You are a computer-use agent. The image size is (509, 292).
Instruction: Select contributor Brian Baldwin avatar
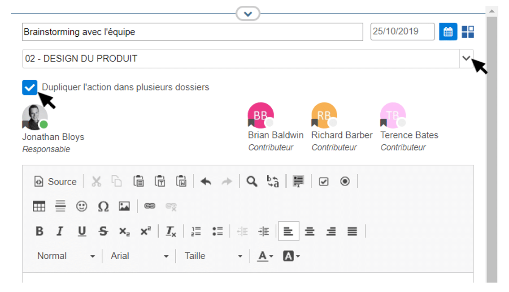[x=261, y=116]
